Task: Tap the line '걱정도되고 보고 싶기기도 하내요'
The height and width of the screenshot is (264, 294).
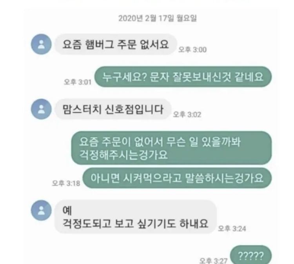Action: pos(135,224)
